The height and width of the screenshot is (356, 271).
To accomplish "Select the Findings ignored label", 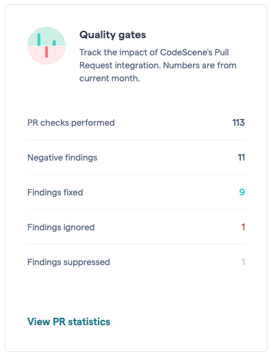I will (x=61, y=228).
